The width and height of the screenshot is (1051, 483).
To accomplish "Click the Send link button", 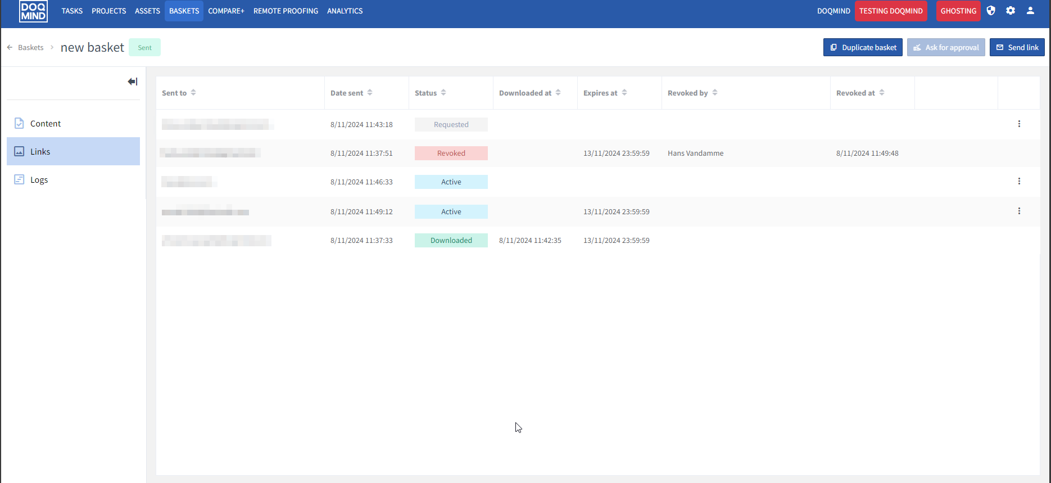I will pos(1017,47).
